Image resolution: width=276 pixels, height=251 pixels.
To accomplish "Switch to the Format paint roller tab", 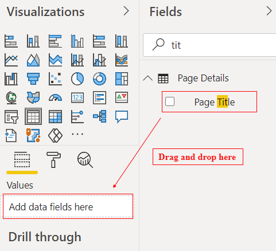I will pyautogui.click(x=53, y=160).
